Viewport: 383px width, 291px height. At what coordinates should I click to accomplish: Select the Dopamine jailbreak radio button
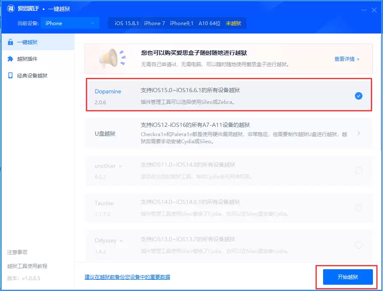coord(359,95)
